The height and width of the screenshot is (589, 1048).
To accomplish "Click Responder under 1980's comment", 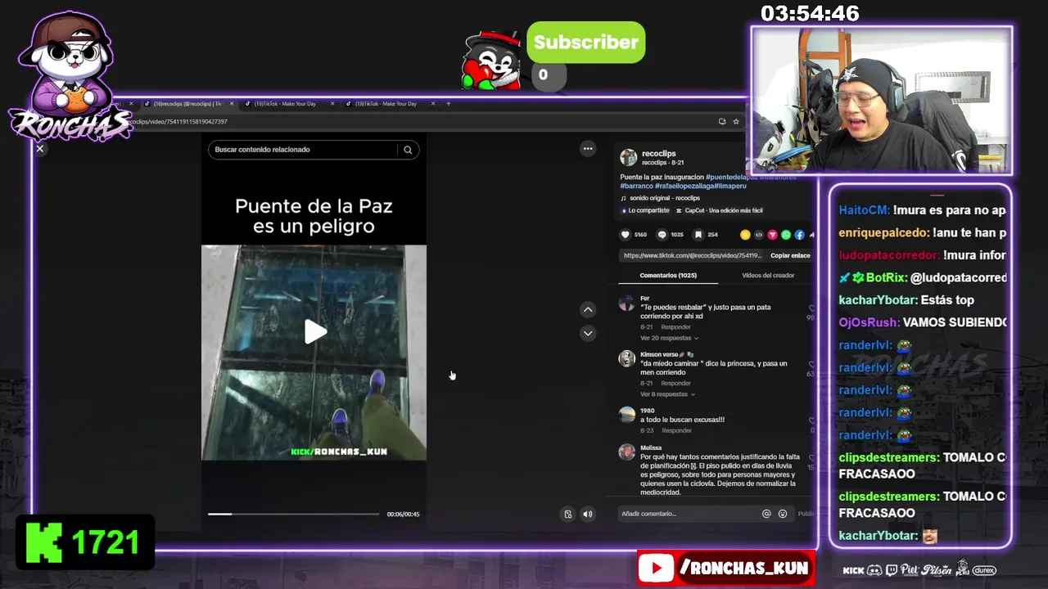I will tap(677, 430).
